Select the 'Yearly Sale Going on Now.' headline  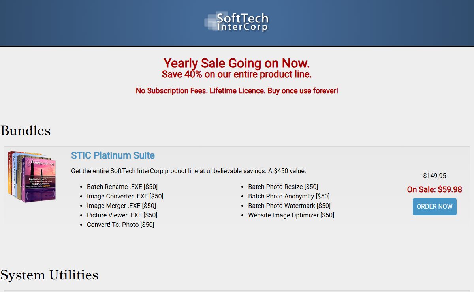(237, 63)
